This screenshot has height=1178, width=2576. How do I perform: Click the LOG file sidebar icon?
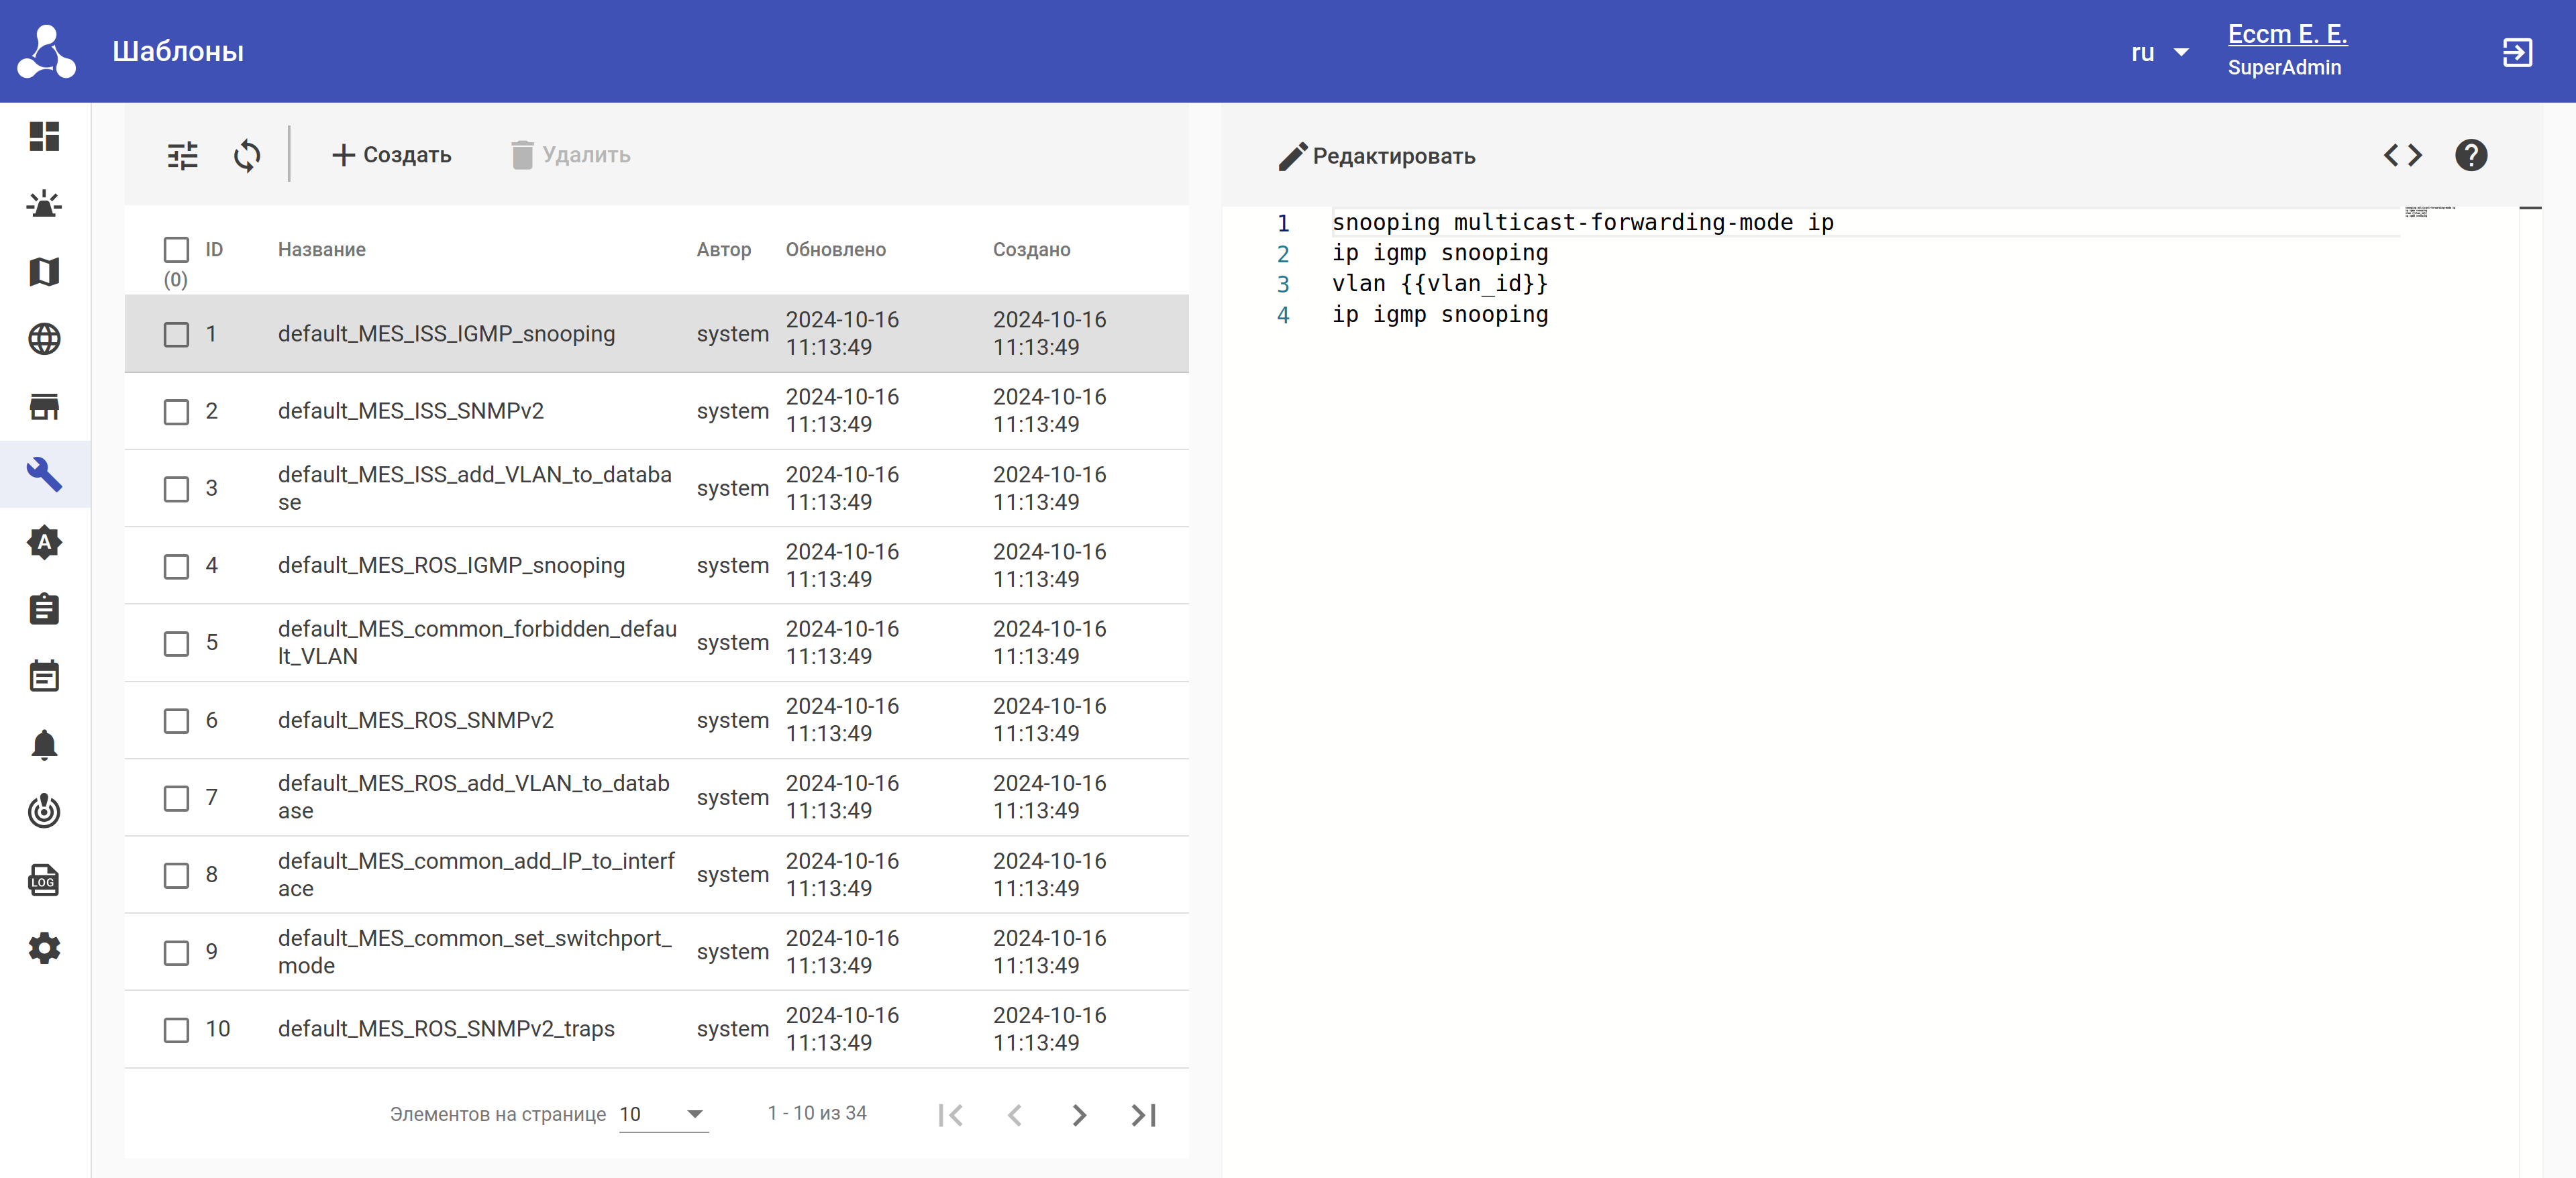pos(44,880)
